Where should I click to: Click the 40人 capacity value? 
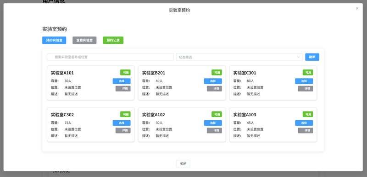pyautogui.click(x=159, y=81)
